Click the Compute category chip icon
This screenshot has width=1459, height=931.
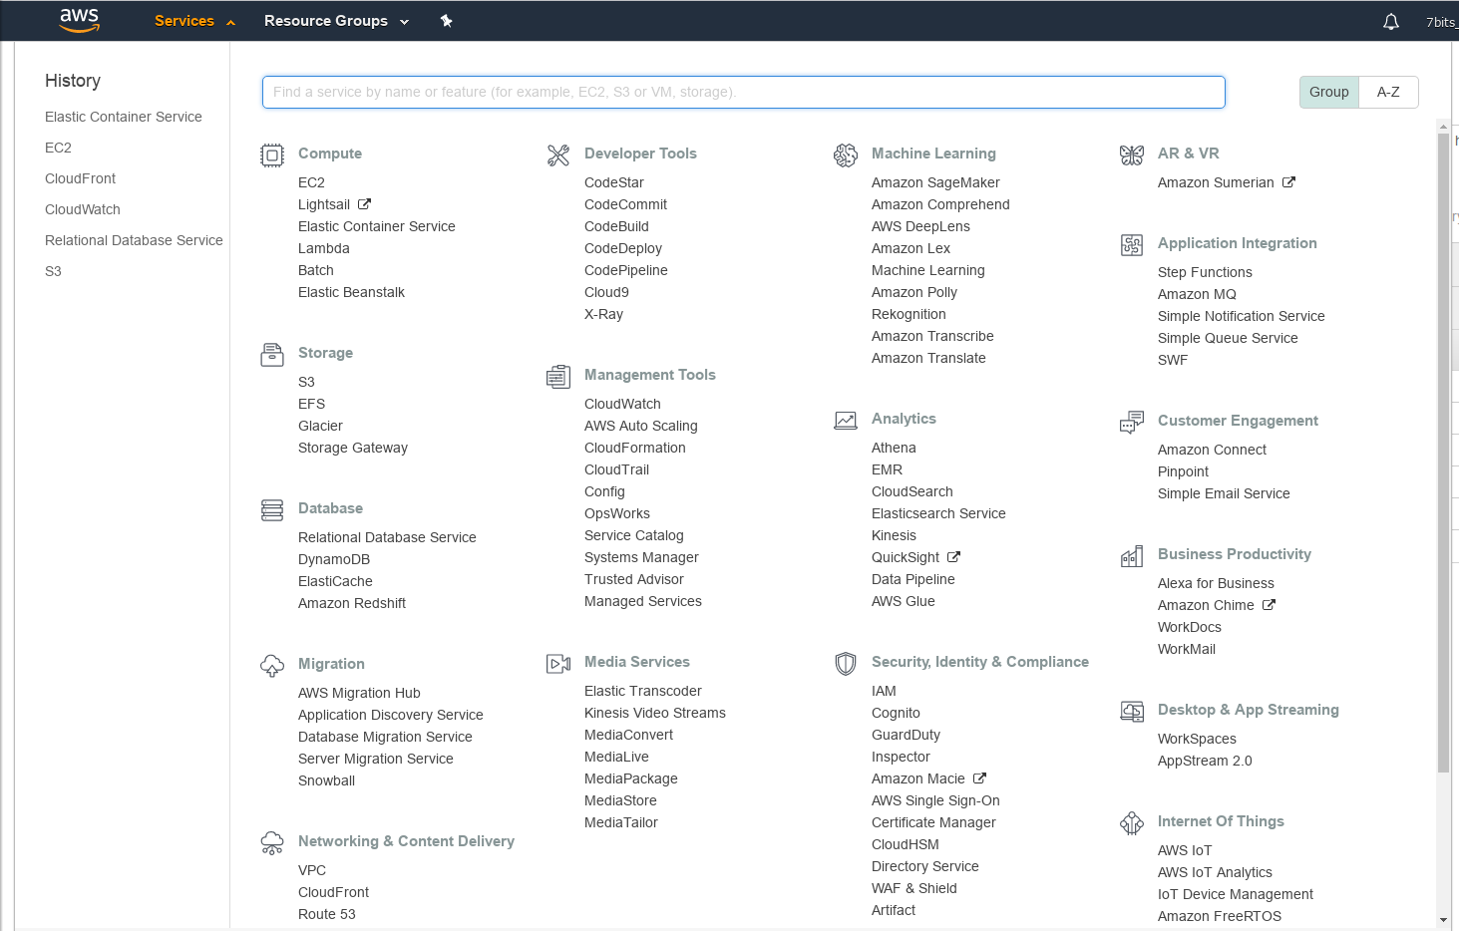pyautogui.click(x=272, y=155)
